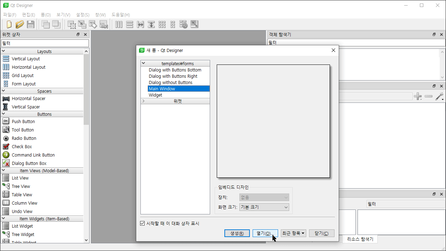Click the resource add plus icon
This screenshot has height=251, width=446.
coord(418,97)
